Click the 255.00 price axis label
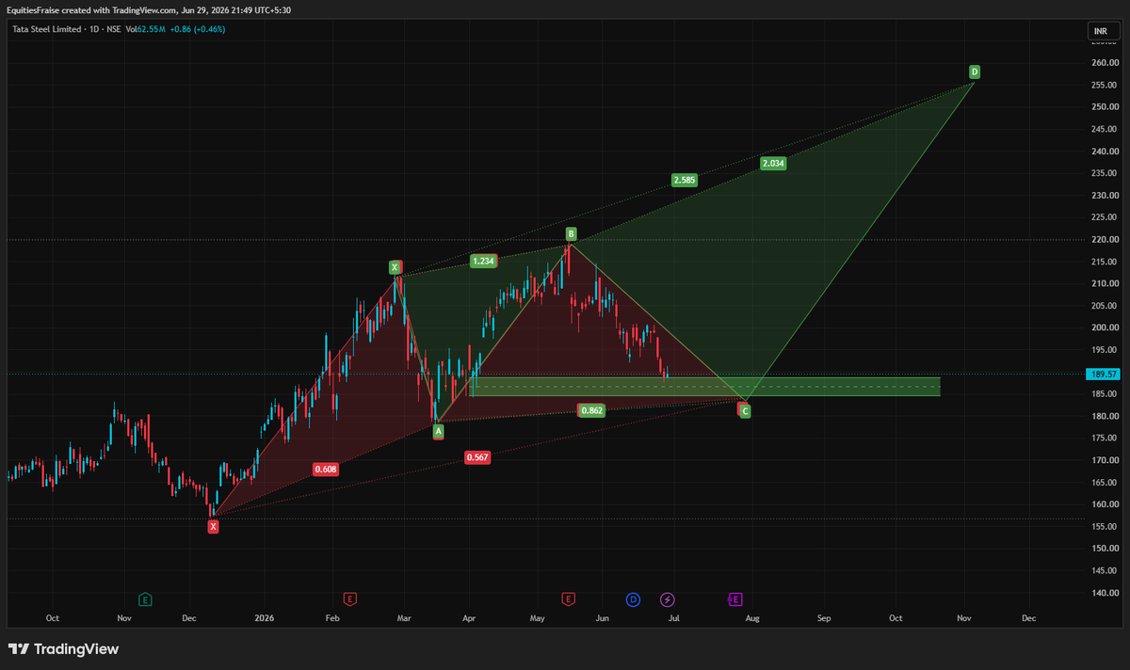 [x=1104, y=85]
